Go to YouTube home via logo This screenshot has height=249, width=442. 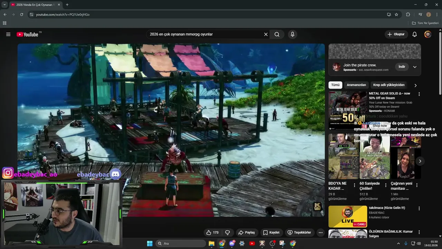(x=27, y=34)
